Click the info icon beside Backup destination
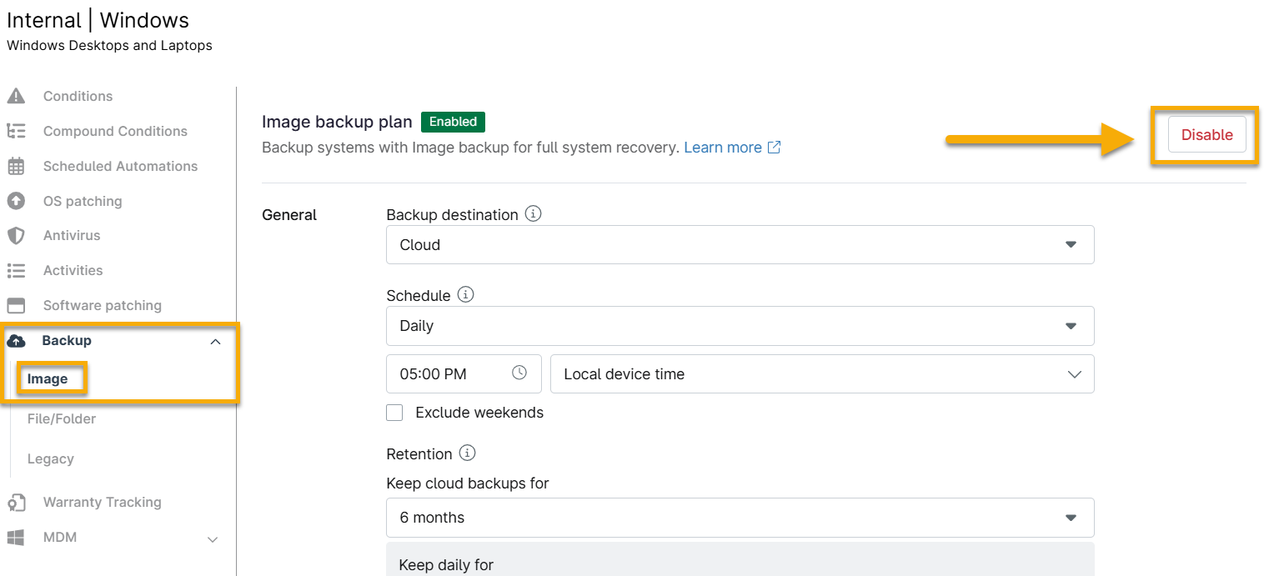Viewport: 1264px width, 576px height. click(x=534, y=214)
